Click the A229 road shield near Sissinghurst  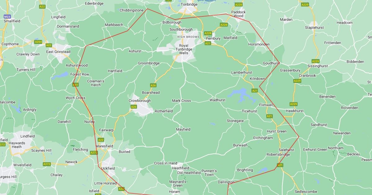(x=316, y=61)
